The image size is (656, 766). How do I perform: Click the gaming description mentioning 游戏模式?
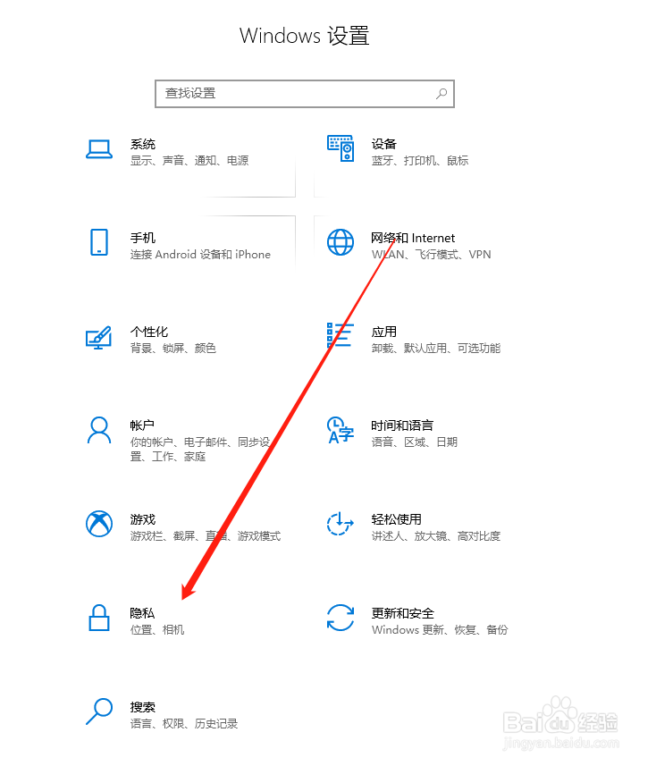click(x=206, y=536)
